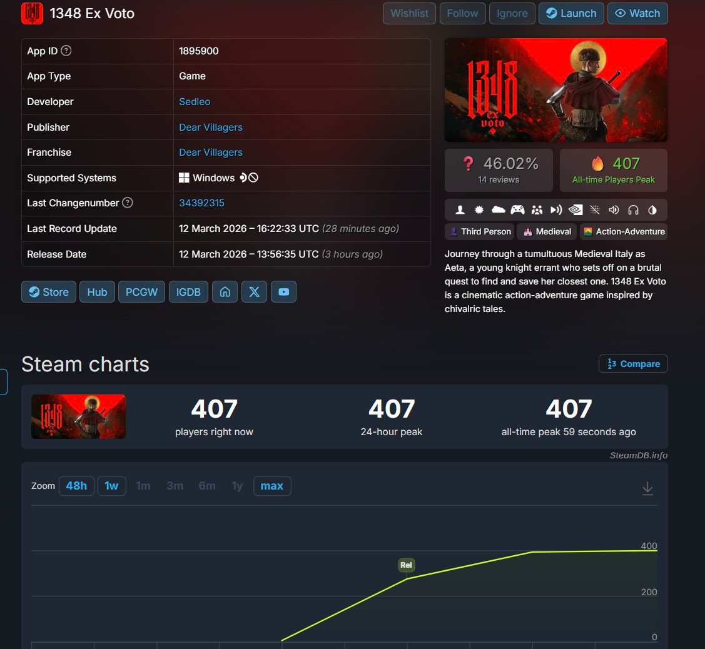The image size is (705, 649).
Task: Click the headphones feature icon
Action: pos(633,209)
